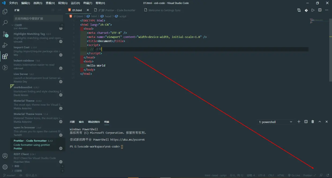Click Go Live in the status bar
This screenshot has width=332, height=178.
tap(294, 175)
